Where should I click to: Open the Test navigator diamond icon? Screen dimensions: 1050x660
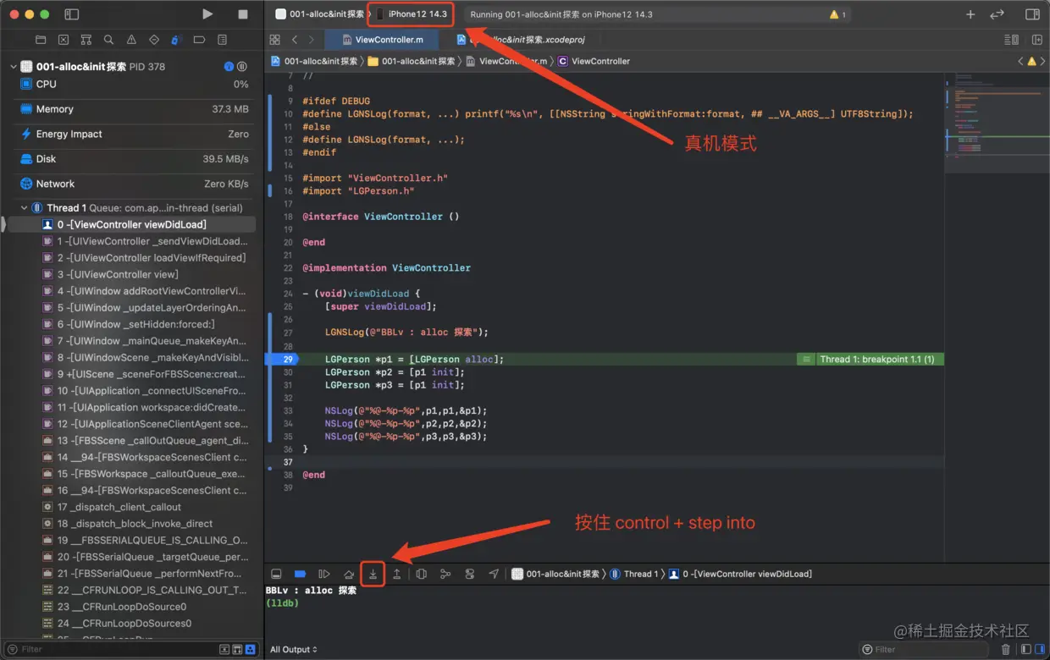tap(154, 40)
